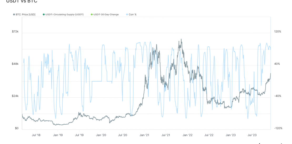Select the $24k left axis label
292x144 pixels.
click(15, 96)
